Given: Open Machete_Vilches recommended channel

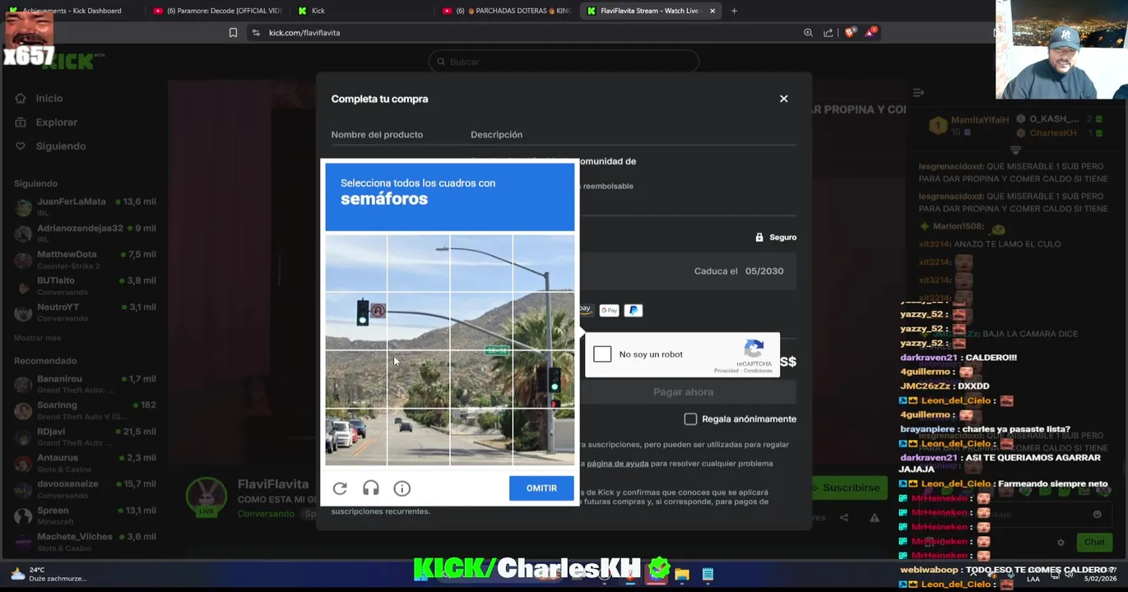Looking at the screenshot, I should 85,541.
